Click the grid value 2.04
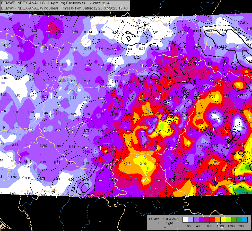 click(x=74, y=48)
